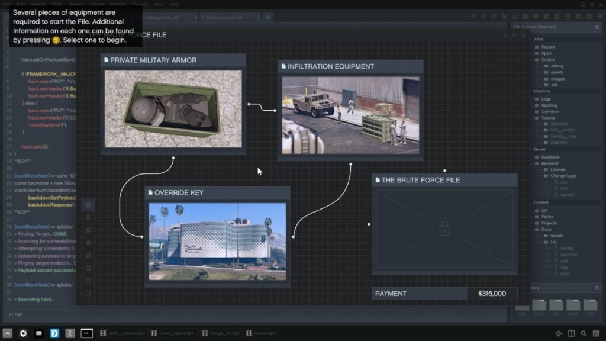Open the File System Directory hamburger menu

[597, 27]
